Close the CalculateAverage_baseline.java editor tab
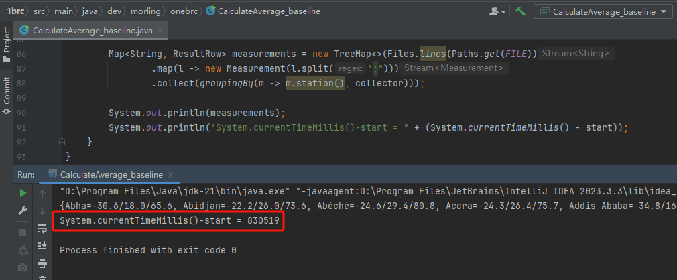Image resolution: width=677 pixels, height=280 pixels. tap(160, 31)
